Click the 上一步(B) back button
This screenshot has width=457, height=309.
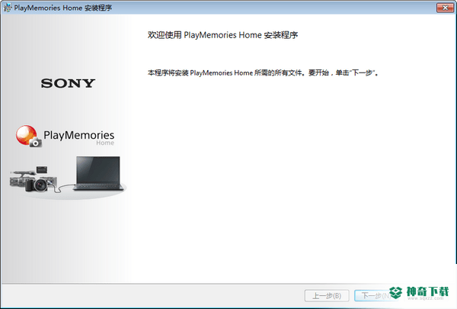click(x=327, y=296)
